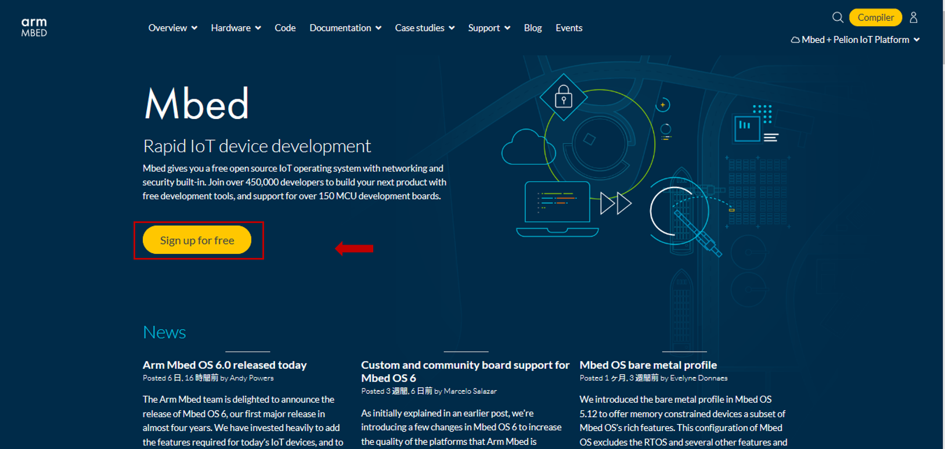Launch the yellow Compiler button
Image resolution: width=945 pixels, height=449 pixels.
(875, 17)
